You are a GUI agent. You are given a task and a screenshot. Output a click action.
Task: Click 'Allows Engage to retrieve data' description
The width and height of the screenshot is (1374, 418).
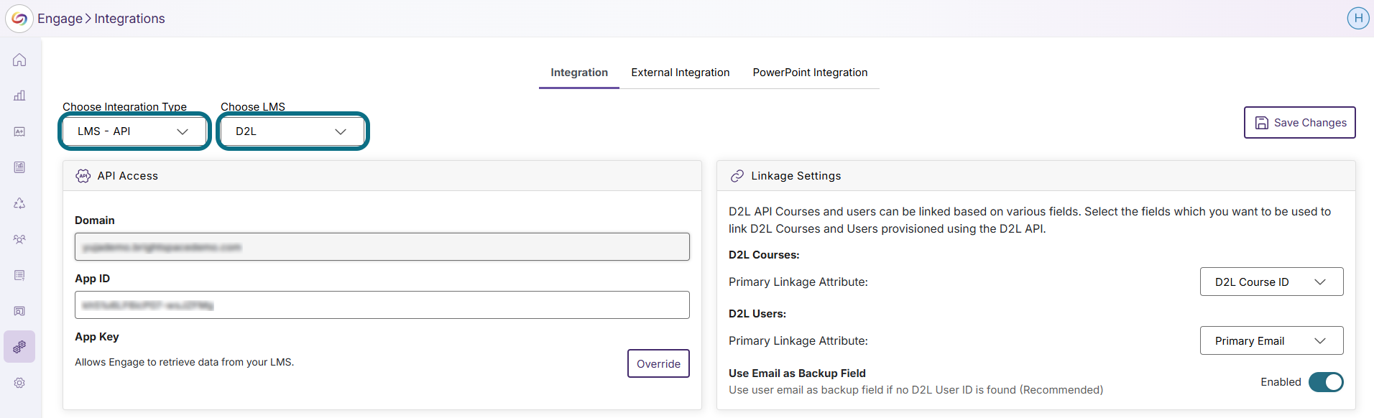pyautogui.click(x=184, y=362)
